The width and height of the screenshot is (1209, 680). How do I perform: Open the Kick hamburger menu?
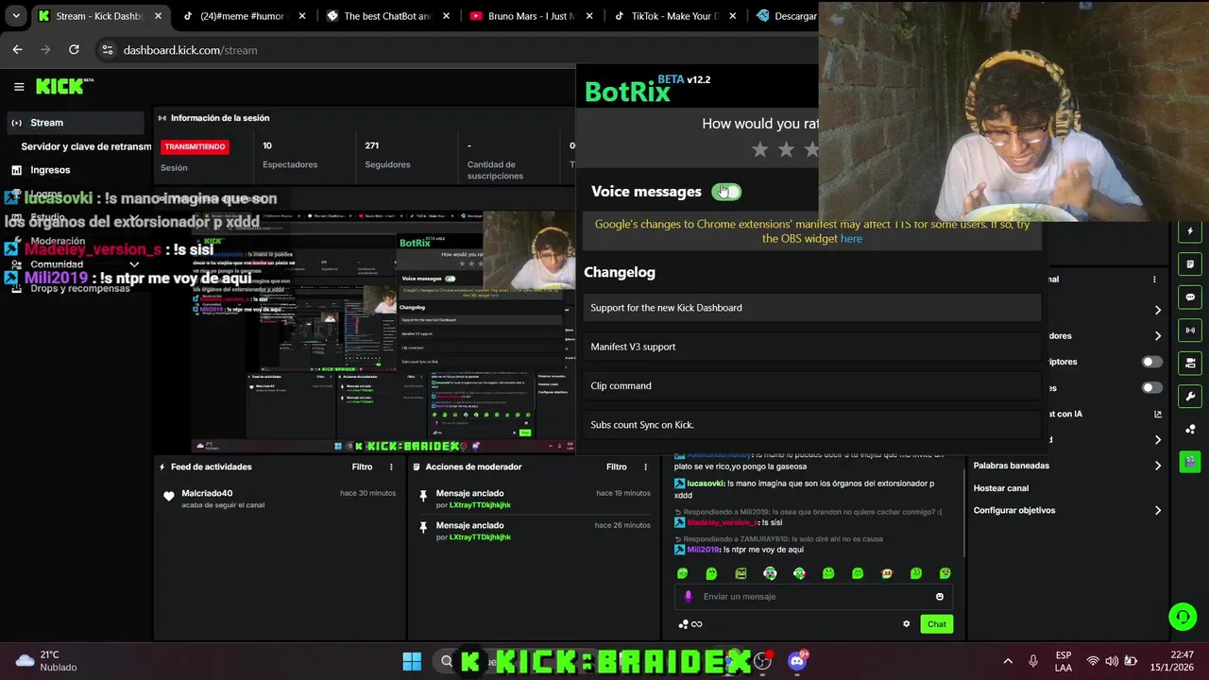coord(19,87)
